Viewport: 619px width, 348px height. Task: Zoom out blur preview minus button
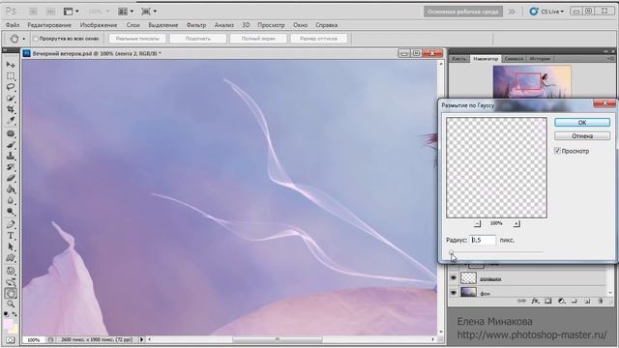click(x=477, y=223)
